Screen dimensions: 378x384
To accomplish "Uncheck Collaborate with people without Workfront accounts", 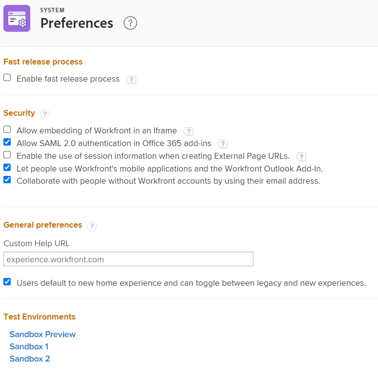I will tap(7, 180).
